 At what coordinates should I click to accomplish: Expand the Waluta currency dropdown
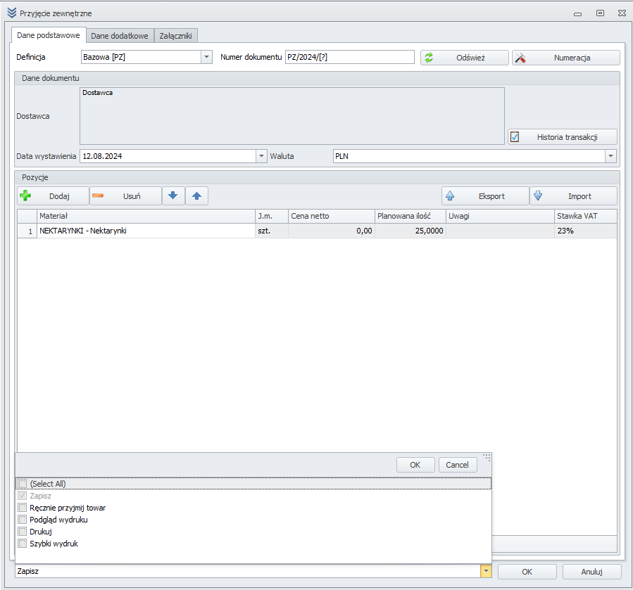coord(610,156)
